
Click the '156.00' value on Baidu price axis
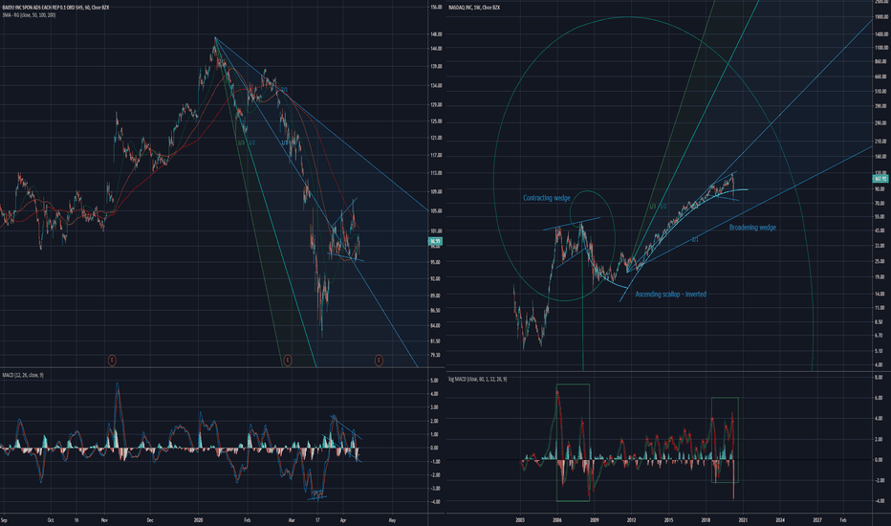436,8
